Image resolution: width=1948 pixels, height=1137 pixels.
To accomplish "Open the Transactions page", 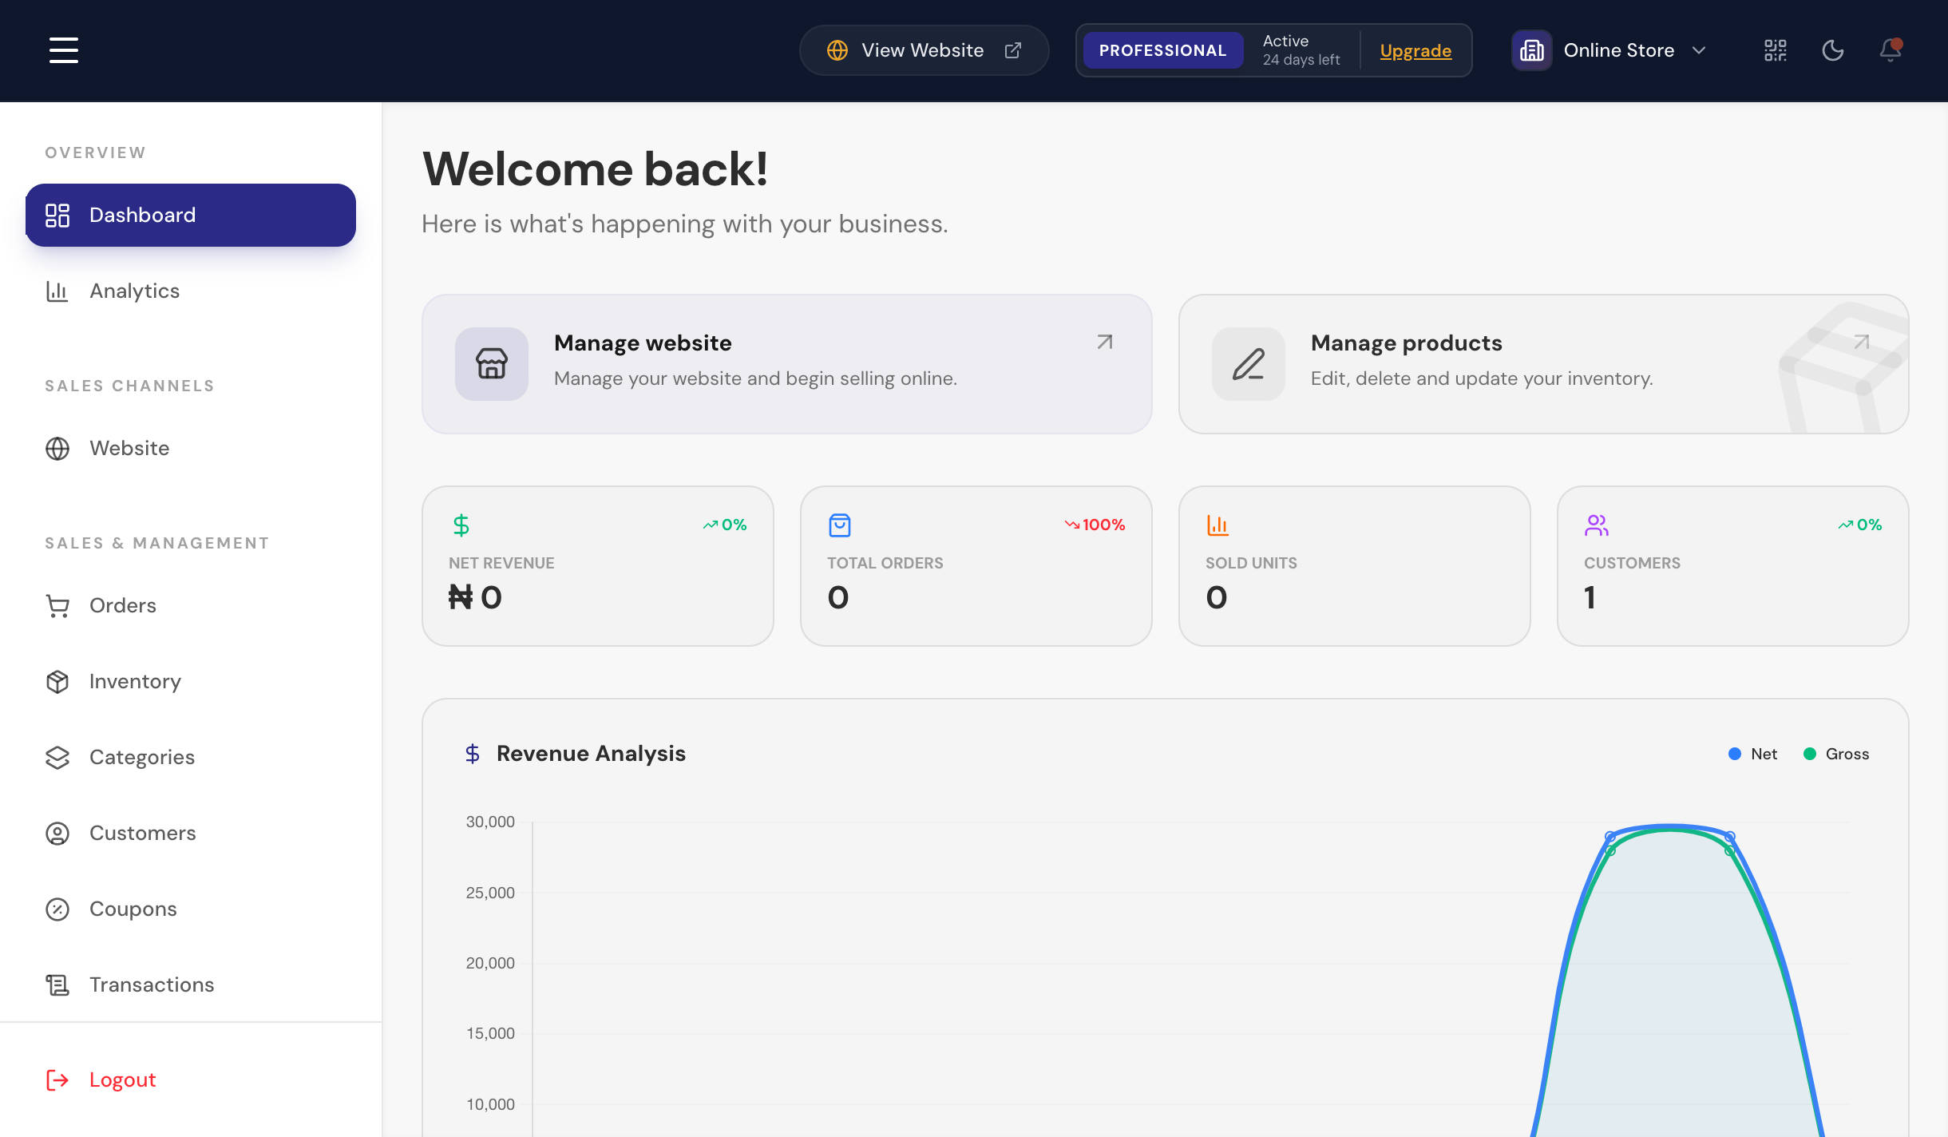I will [x=191, y=984].
